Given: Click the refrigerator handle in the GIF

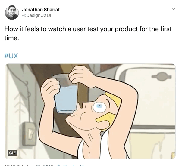Looking at the screenshot, I should pos(162,76).
